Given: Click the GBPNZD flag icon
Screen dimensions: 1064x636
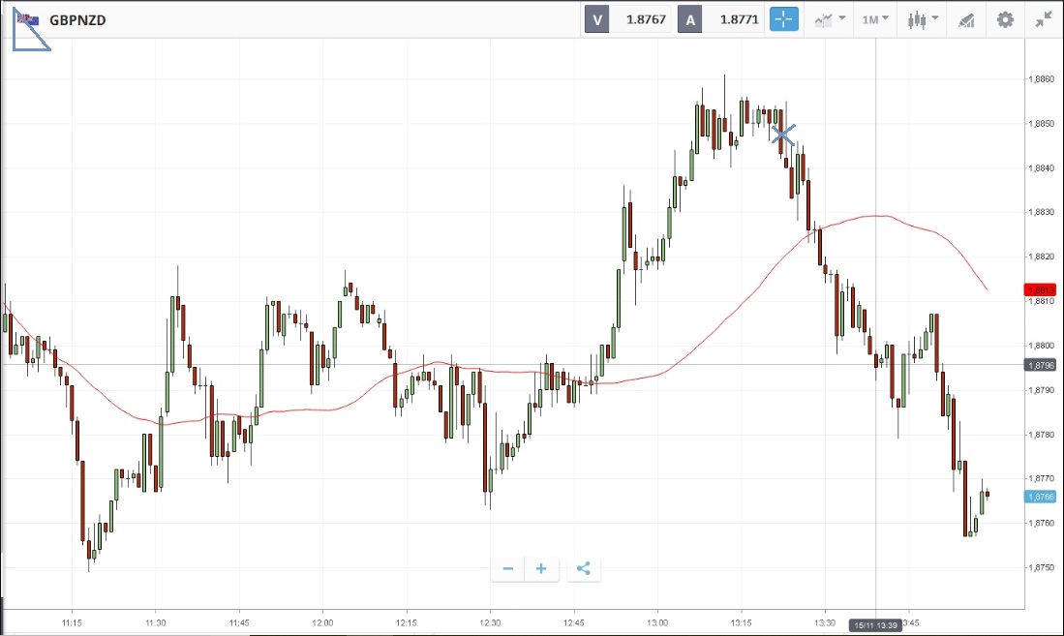Looking at the screenshot, I should 29,19.
